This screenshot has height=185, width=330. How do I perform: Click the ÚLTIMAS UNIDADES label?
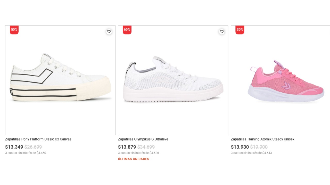[133, 159]
